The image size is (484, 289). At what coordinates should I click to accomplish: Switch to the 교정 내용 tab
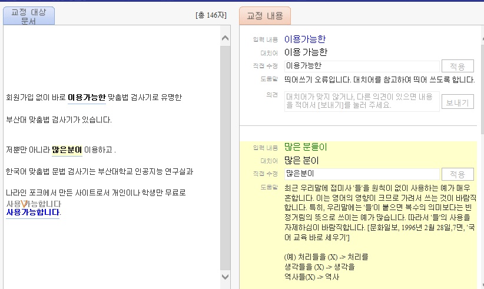pyautogui.click(x=265, y=16)
